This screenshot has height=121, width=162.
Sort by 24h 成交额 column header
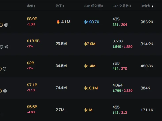click(x=94, y=6)
